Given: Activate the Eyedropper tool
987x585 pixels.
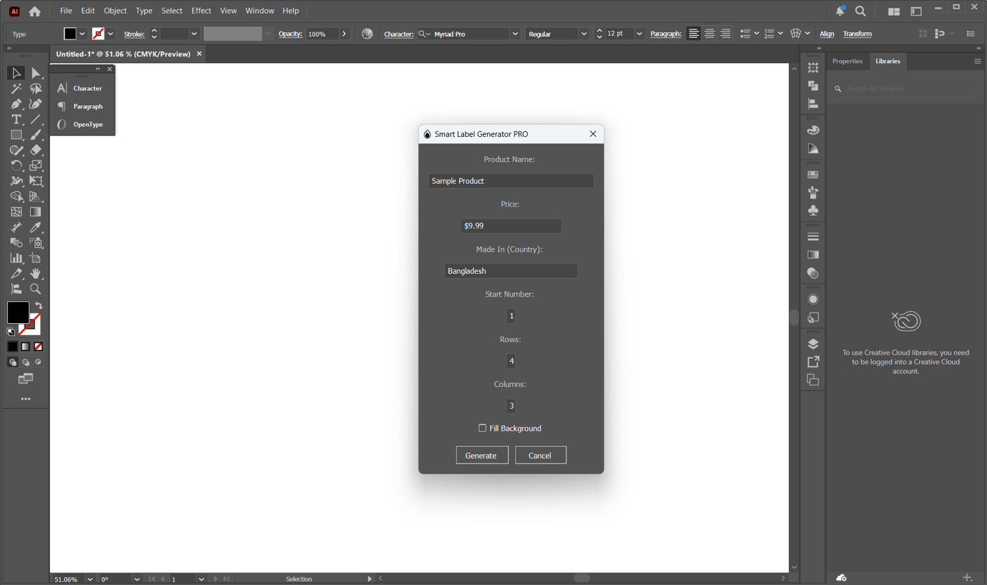Looking at the screenshot, I should tap(36, 227).
